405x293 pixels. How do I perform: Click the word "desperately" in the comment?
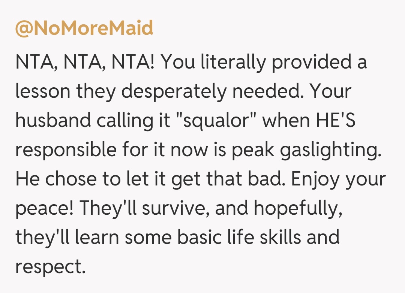tap(171, 92)
